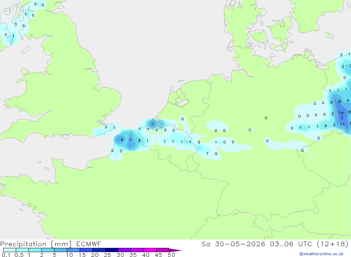Click the '14' precipitation value on map

tap(341, 113)
